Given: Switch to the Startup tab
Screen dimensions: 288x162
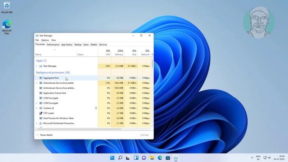Looking at the screenshot, I should pyautogui.click(x=78, y=45).
